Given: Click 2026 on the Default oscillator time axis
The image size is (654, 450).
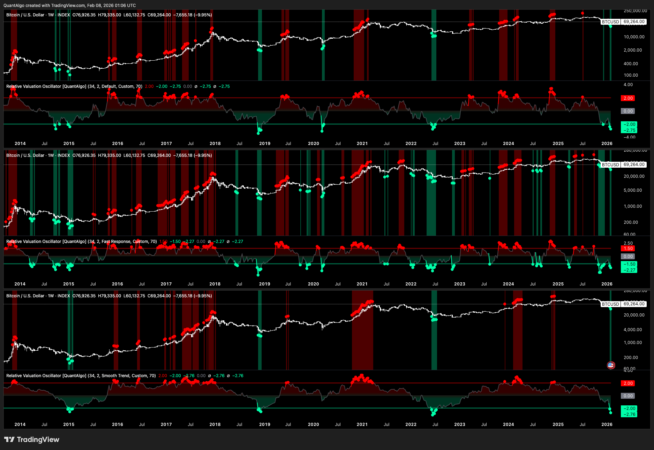Looking at the screenshot, I should point(607,144).
